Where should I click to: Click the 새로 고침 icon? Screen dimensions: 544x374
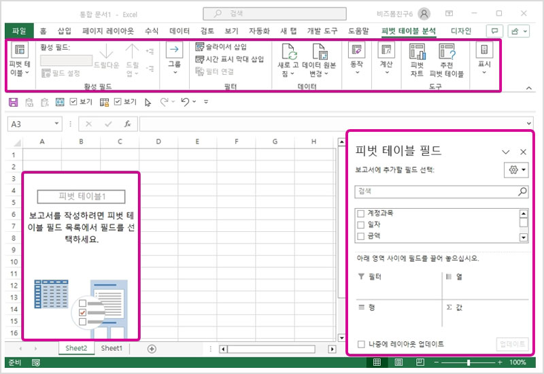pyautogui.click(x=288, y=52)
